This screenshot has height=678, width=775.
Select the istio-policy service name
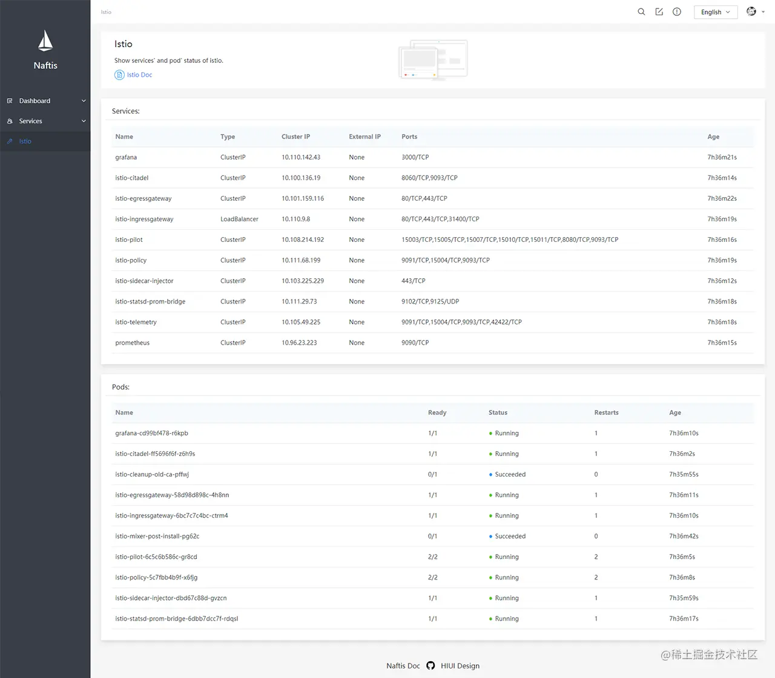pos(131,260)
